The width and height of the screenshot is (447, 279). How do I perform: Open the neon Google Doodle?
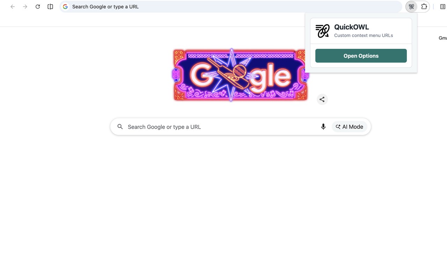(x=241, y=75)
